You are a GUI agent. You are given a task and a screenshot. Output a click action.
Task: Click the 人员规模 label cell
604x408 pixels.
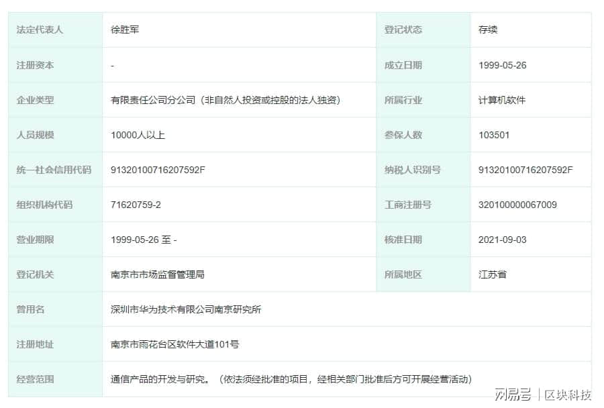click(x=56, y=135)
